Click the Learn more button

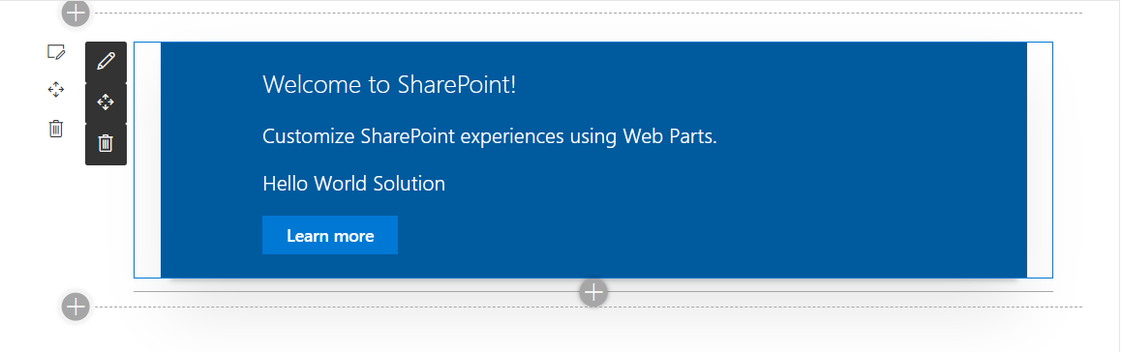330,235
